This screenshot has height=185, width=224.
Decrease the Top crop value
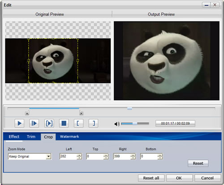tap(106, 158)
